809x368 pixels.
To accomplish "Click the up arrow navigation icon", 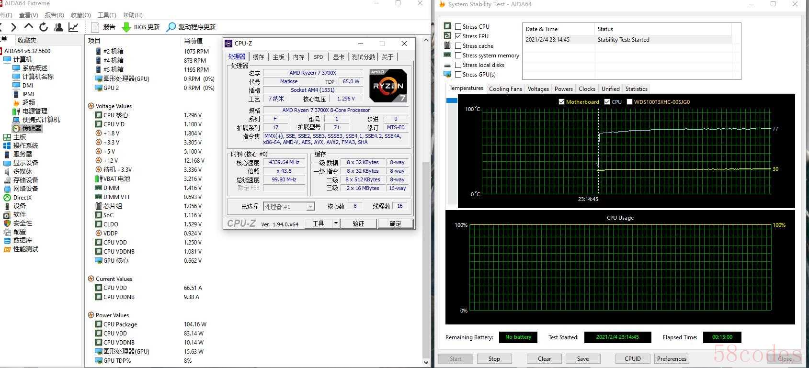I will [x=29, y=27].
